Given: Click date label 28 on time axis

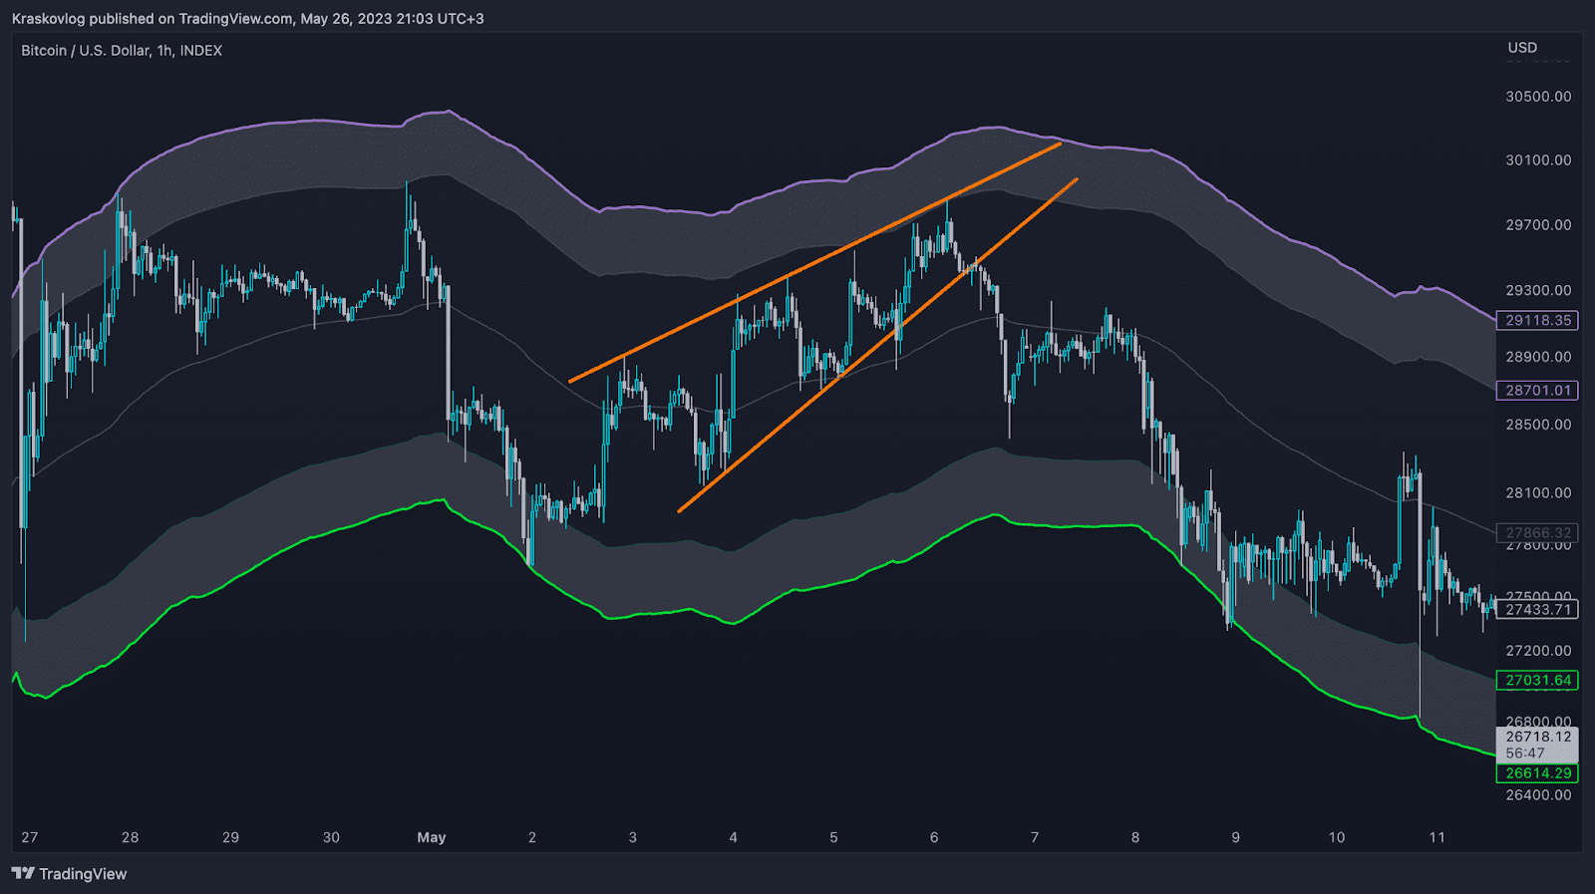Looking at the screenshot, I should point(131,837).
